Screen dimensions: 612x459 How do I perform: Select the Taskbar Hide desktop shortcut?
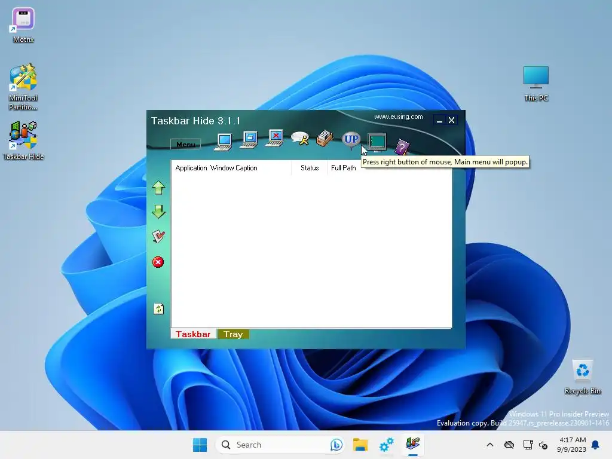point(23,140)
